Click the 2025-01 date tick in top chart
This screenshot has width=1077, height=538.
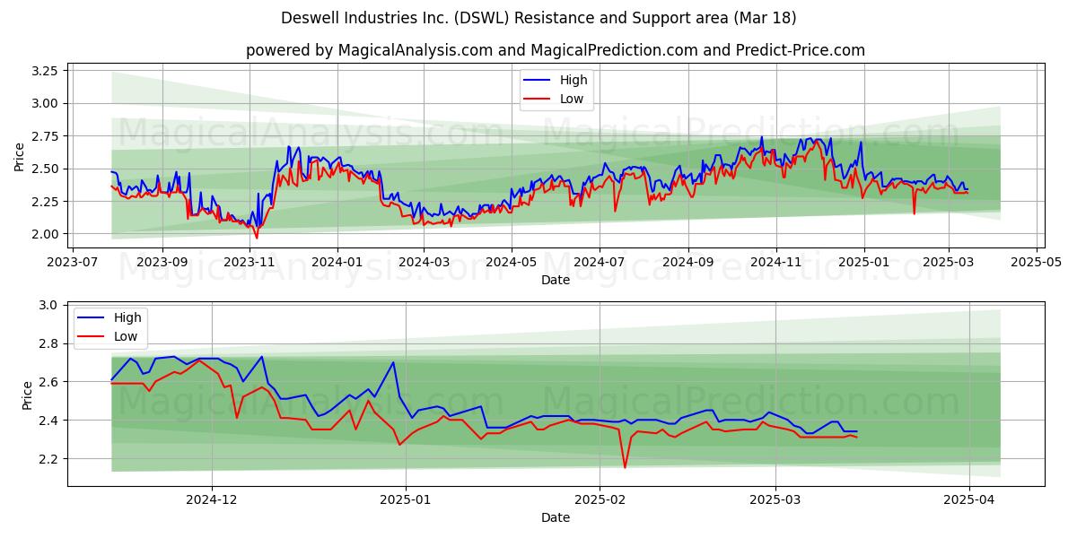pos(864,262)
